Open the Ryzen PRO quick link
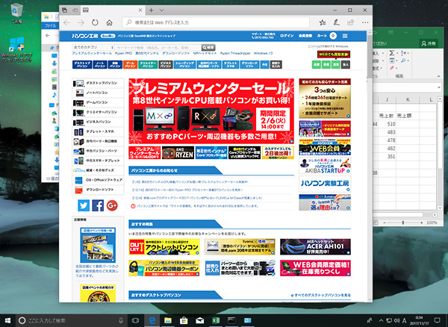Screen dimensions: 448x327 124,54
